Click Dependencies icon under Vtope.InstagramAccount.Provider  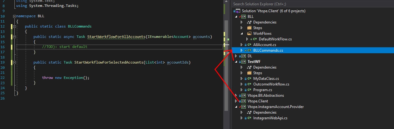[x=249, y=112]
